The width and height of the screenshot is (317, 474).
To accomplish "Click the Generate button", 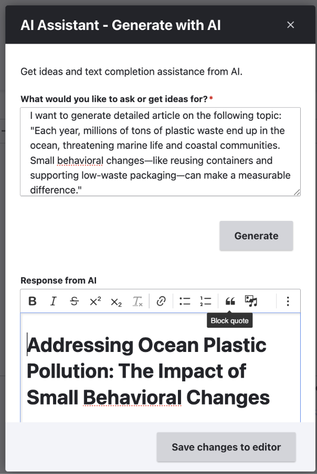I will click(256, 236).
